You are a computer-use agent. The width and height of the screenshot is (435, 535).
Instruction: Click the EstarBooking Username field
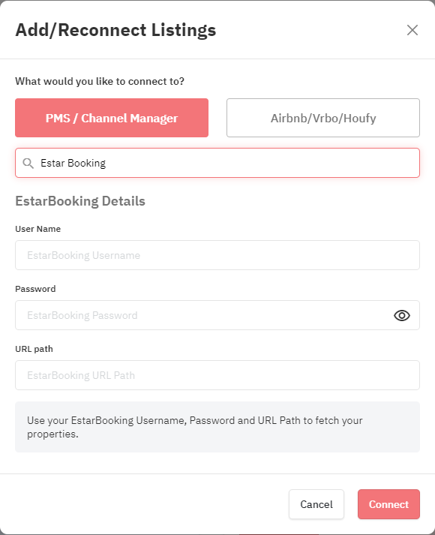coord(217,255)
